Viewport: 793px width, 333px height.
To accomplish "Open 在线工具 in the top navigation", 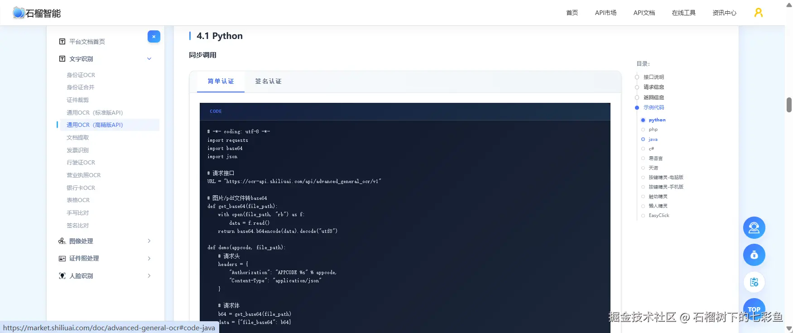I will (x=684, y=13).
